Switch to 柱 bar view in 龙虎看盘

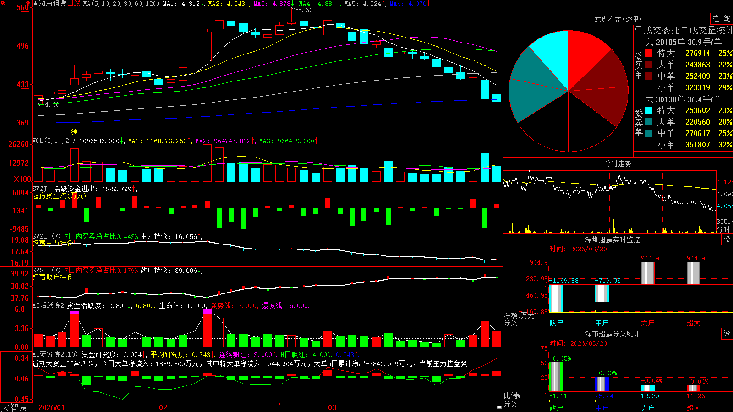[716, 18]
